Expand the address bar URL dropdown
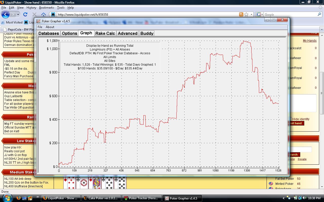The width and height of the screenshot is (324, 202). (x=251, y=14)
